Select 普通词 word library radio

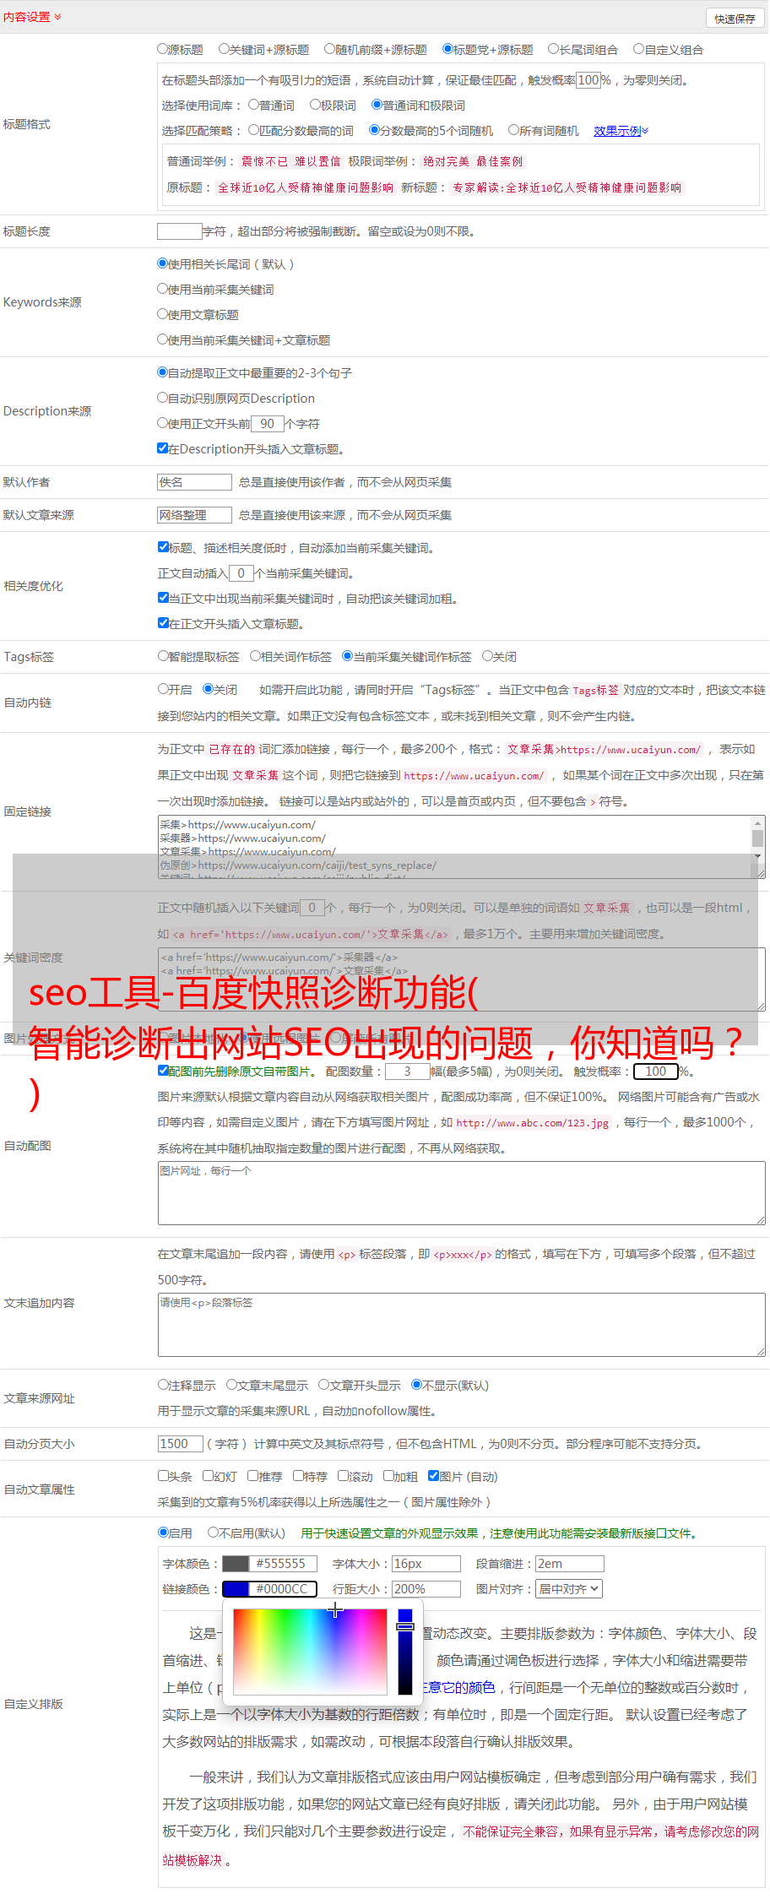tap(253, 105)
